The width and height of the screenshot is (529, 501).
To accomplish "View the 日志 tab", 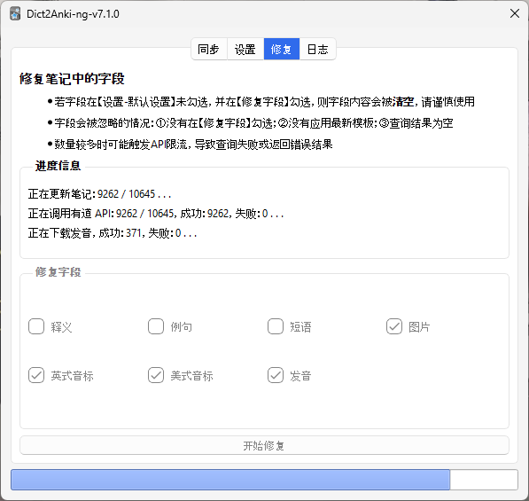I will (317, 50).
